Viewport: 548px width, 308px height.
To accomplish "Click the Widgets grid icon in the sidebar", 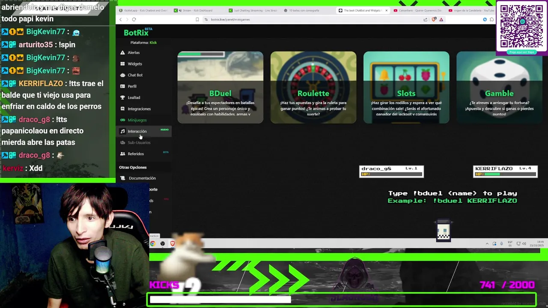I will click(x=122, y=64).
